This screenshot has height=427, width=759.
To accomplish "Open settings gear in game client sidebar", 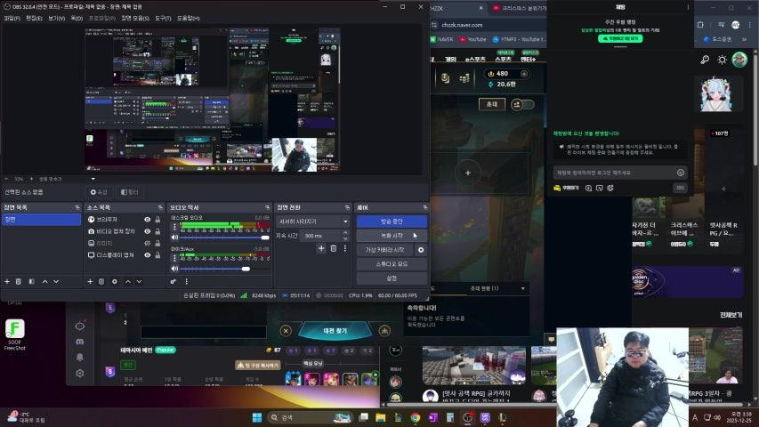I will point(80,374).
